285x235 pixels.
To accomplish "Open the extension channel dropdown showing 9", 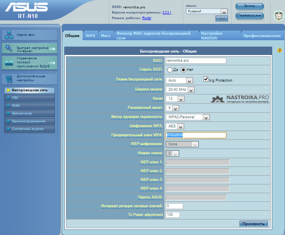I will (172, 108).
